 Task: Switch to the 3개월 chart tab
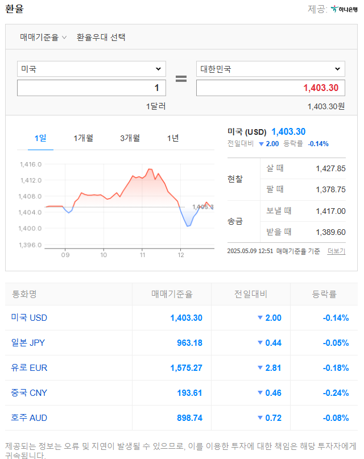coord(130,138)
